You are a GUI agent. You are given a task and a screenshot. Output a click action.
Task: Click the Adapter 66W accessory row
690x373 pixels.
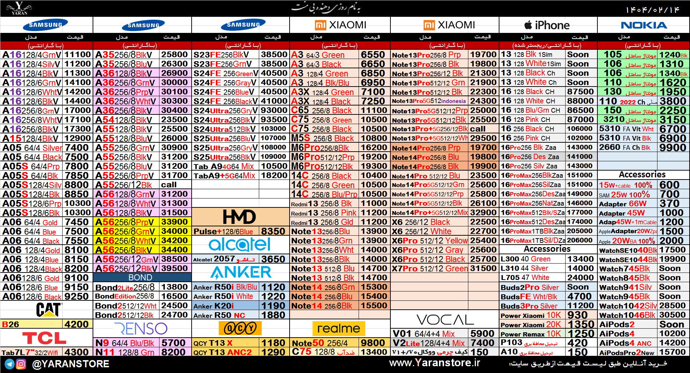pyautogui.click(x=644, y=203)
